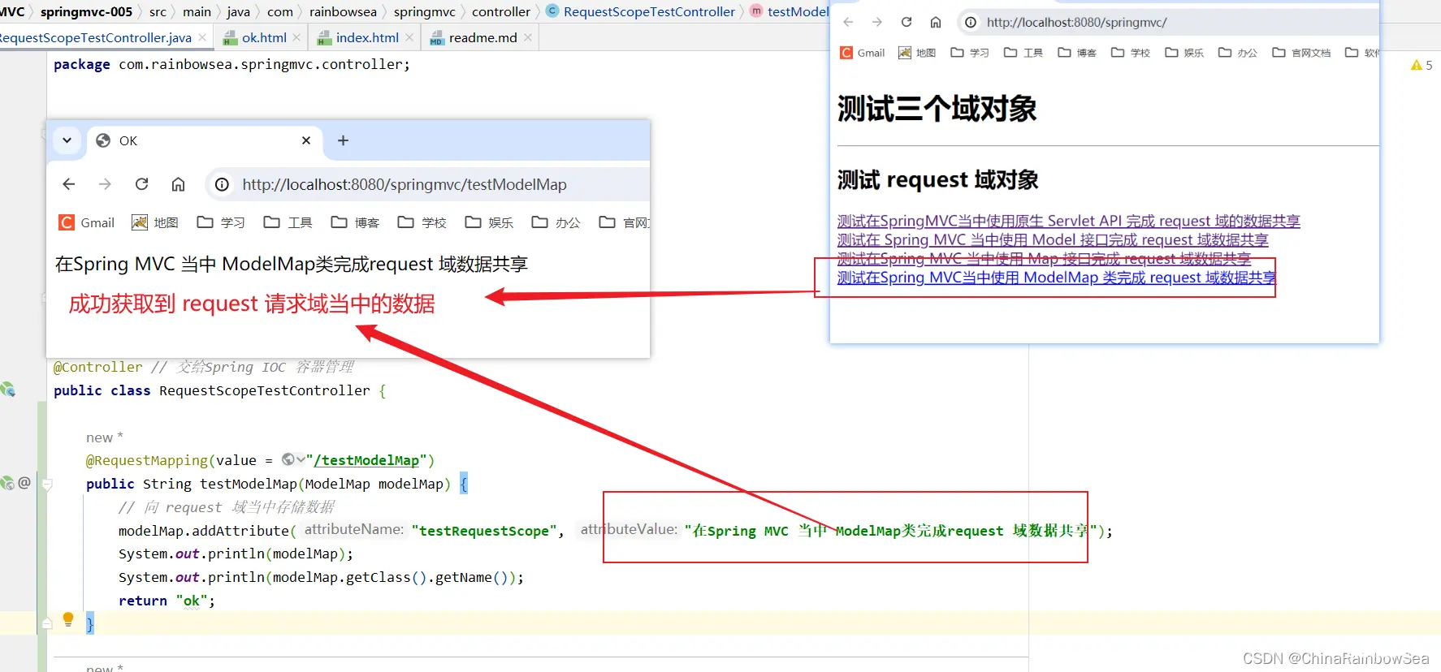
Task: Open the 官网文档 bookmark folder in the springmvc browser
Action: 1301,53
